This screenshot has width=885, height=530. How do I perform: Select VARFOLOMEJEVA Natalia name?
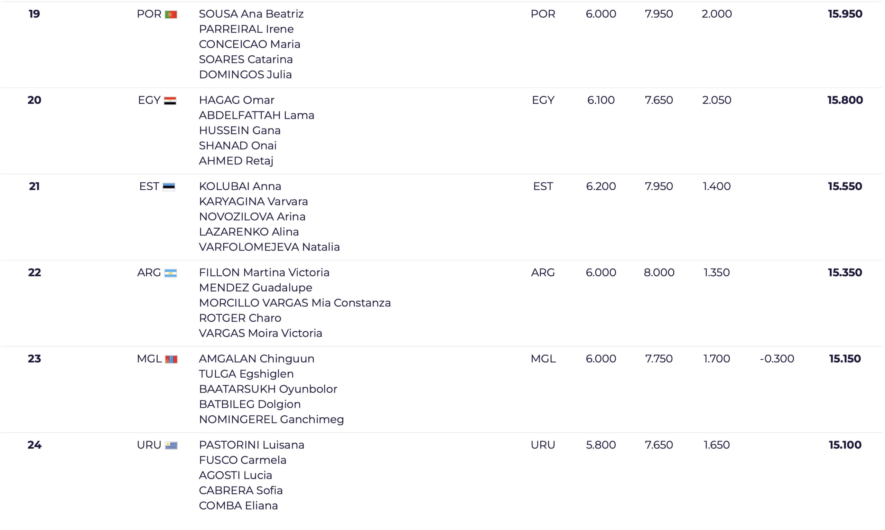[269, 247]
